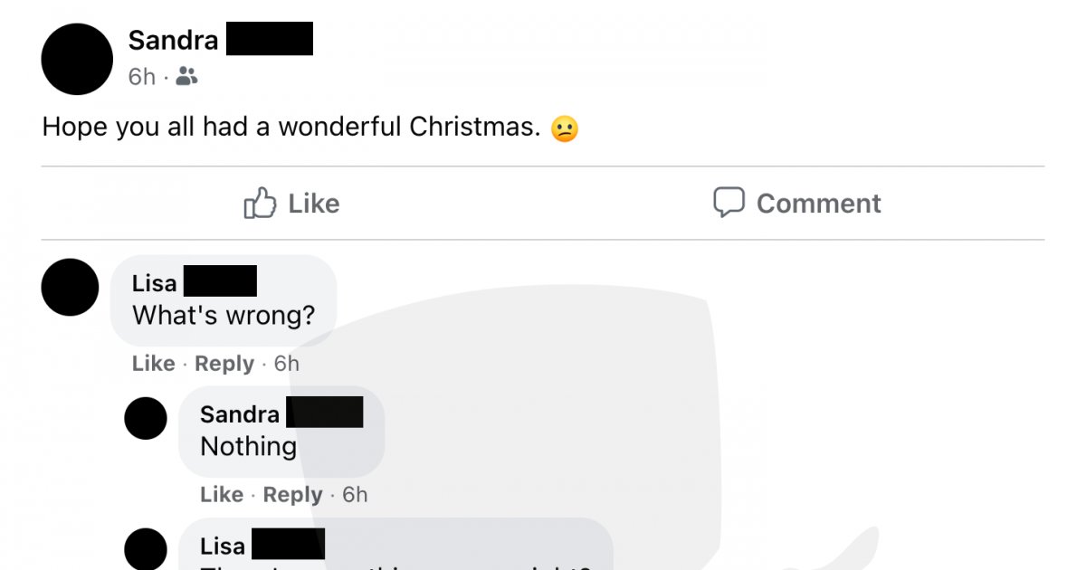Click Sandra's avatar next to "Nothing" reply

click(x=146, y=418)
